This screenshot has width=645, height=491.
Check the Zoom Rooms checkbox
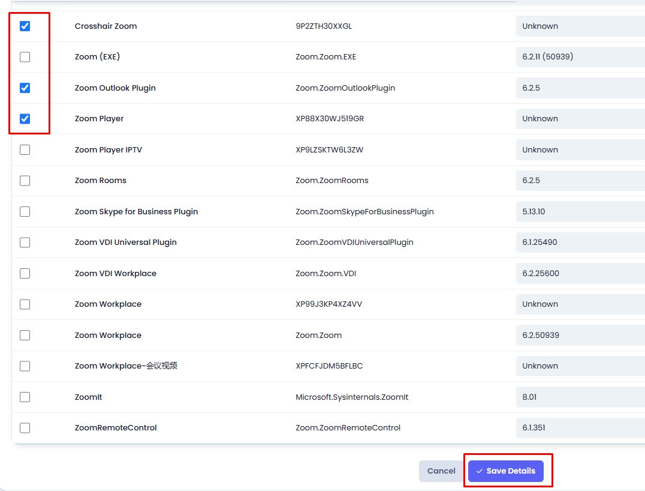tap(25, 181)
